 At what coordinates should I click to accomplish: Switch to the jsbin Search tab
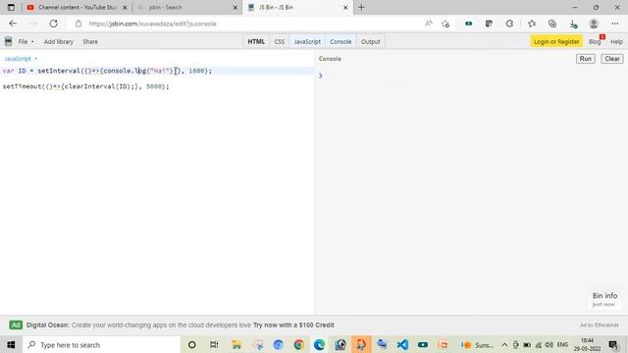point(187,7)
